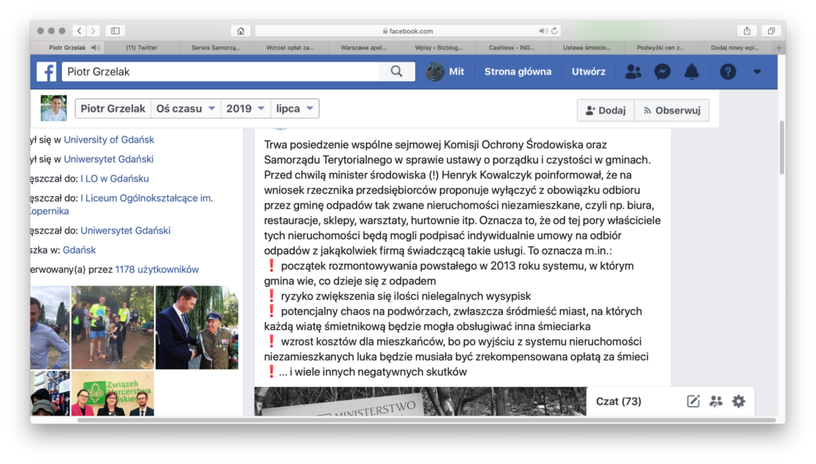This screenshot has width=816, height=464.
Task: Click the search magnifier button
Action: pyautogui.click(x=397, y=71)
